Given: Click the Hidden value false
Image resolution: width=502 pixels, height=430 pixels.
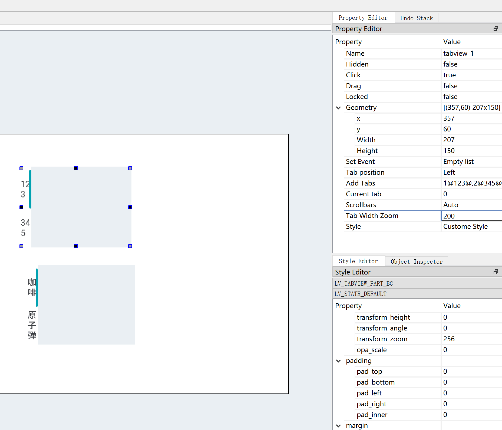Looking at the screenshot, I should 471,64.
